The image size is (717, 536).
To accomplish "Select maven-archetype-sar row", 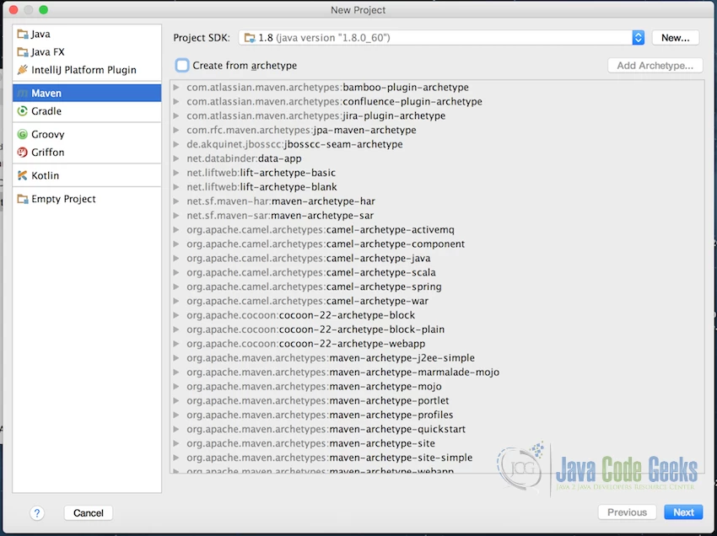I will (x=437, y=215).
